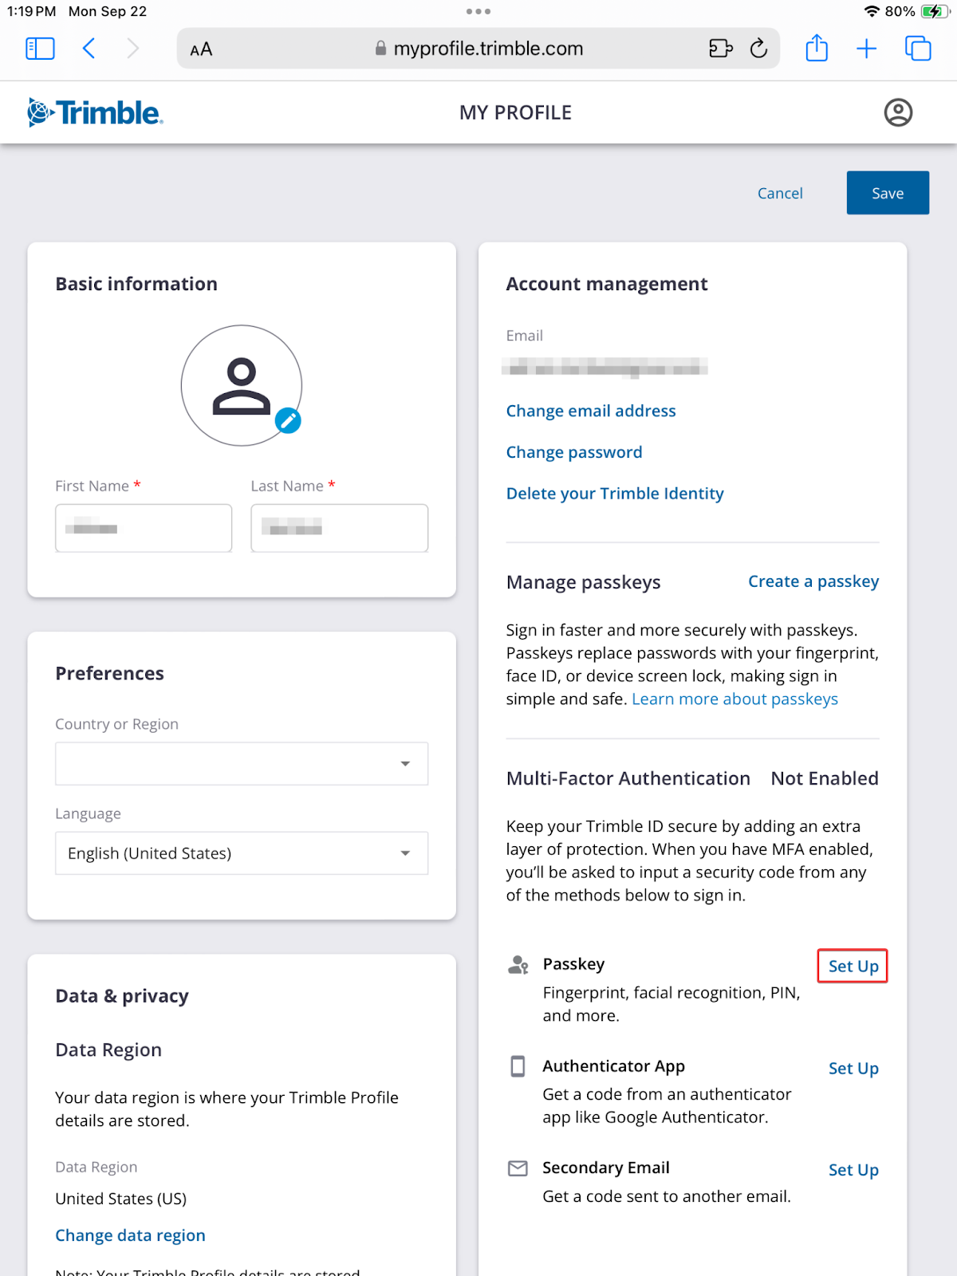This screenshot has height=1276, width=957.
Task: Expand Country or Region dropdown
Action: [x=242, y=764]
